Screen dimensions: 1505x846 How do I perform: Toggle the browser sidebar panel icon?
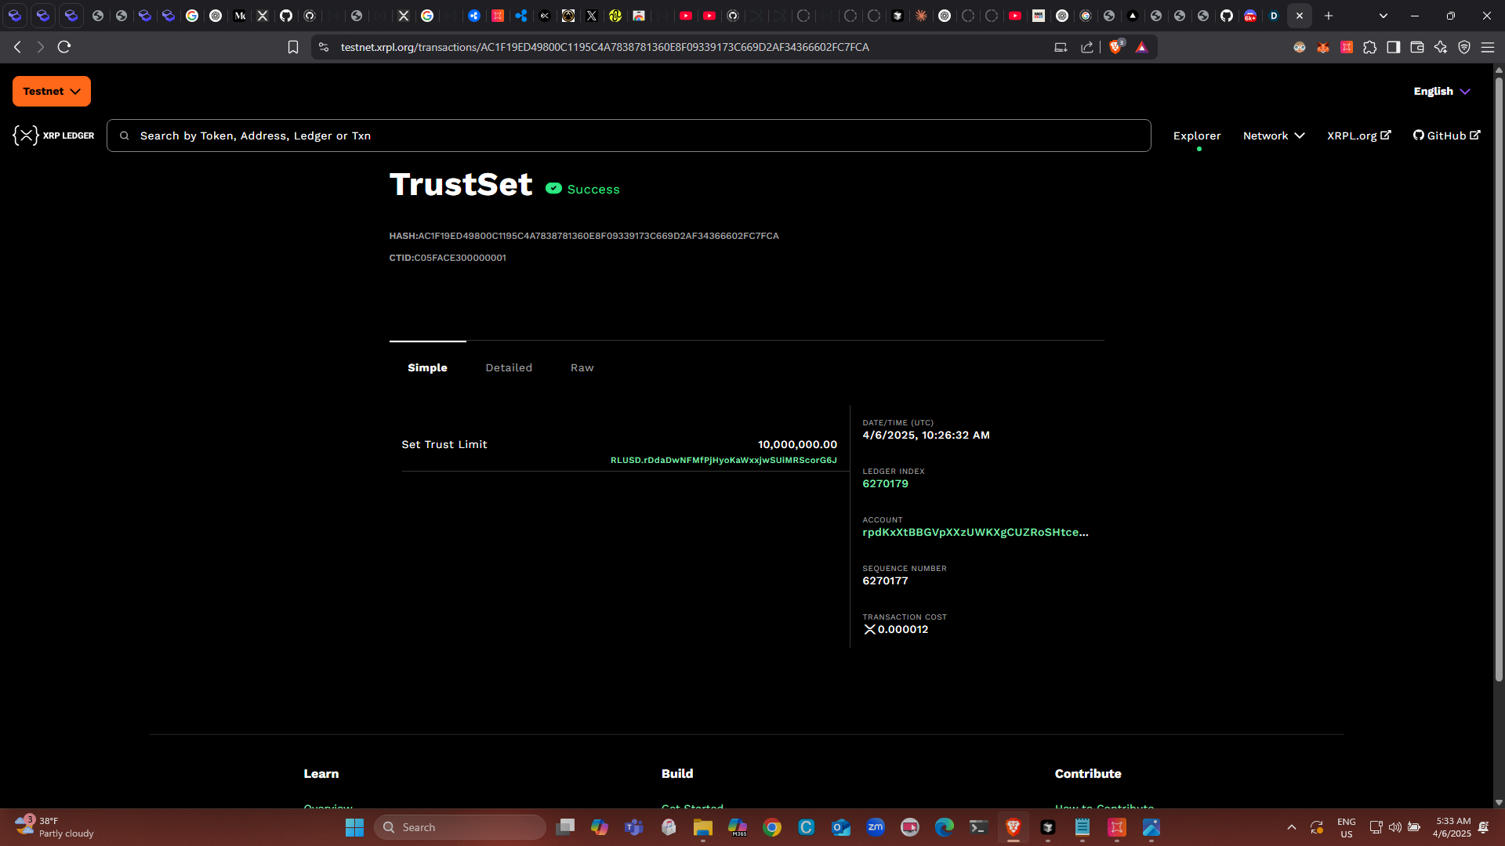(x=1393, y=47)
